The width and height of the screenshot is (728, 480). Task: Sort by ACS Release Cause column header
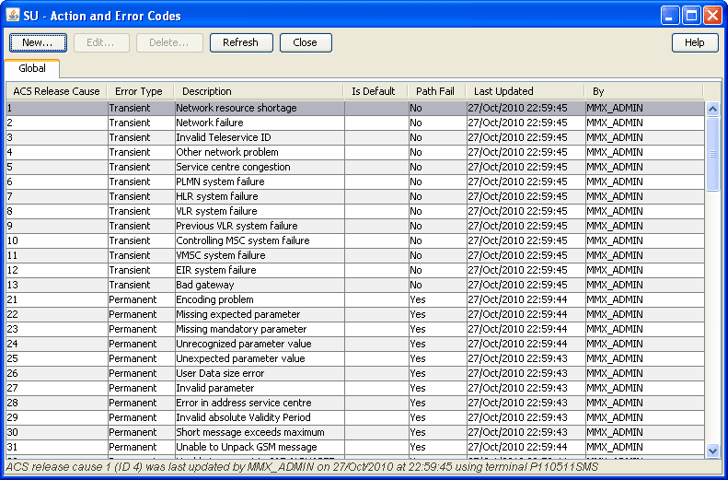coord(57,91)
